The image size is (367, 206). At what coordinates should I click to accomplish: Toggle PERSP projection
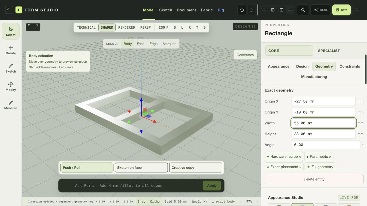[145, 27]
